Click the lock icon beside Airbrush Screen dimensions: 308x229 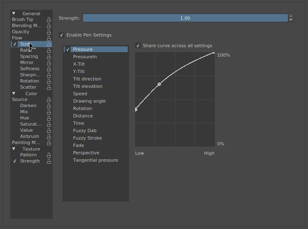pos(49,137)
